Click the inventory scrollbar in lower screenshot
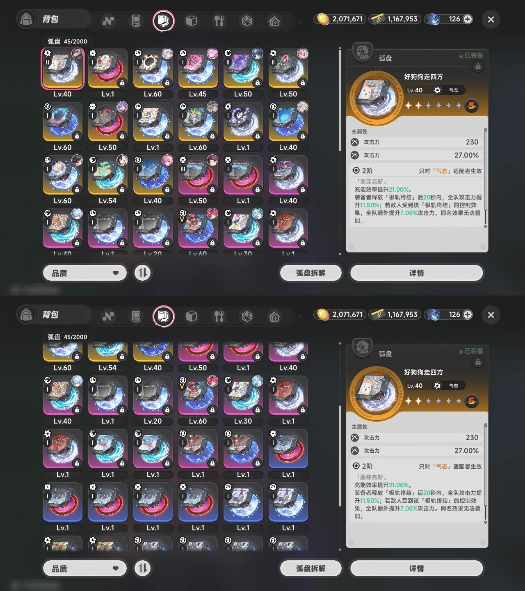Image resolution: width=525 pixels, height=591 pixels. click(340, 456)
